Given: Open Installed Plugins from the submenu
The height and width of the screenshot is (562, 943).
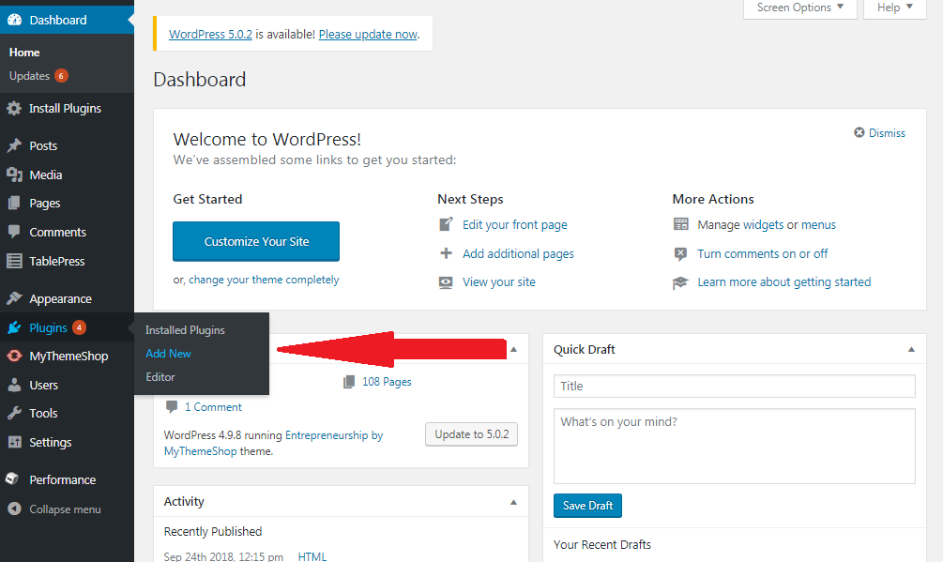Looking at the screenshot, I should 185,330.
